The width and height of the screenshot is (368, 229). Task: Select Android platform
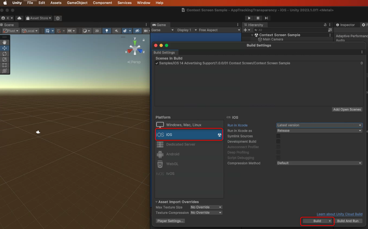[x=189, y=154]
